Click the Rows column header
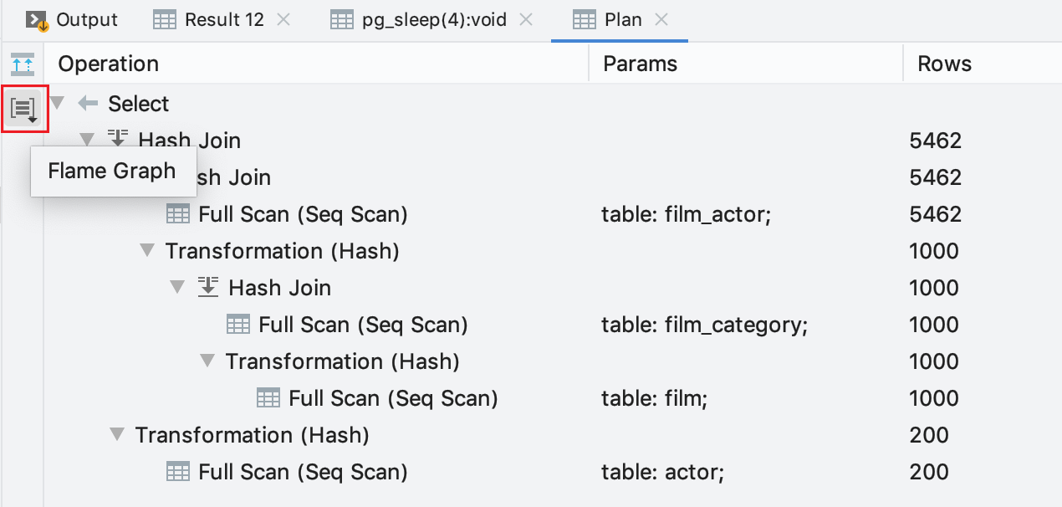The width and height of the screenshot is (1062, 507). pyautogui.click(x=944, y=64)
